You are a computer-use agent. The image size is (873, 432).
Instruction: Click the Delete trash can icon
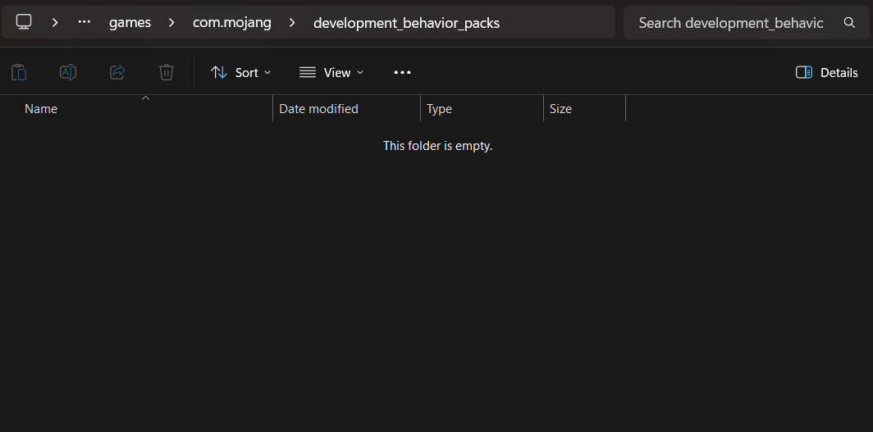pos(167,72)
